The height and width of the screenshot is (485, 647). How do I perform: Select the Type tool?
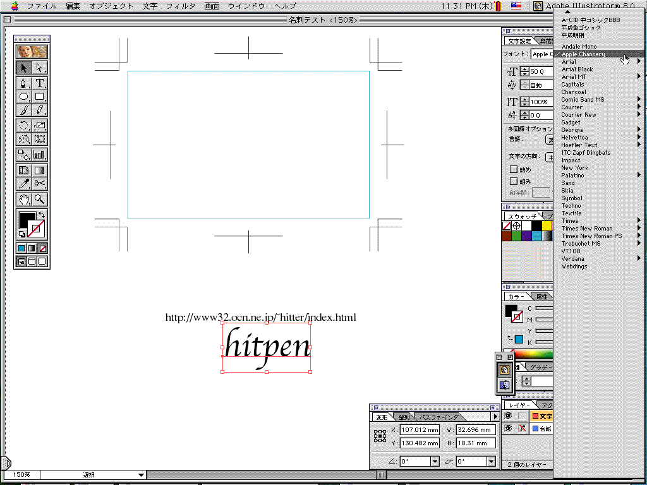(40, 83)
